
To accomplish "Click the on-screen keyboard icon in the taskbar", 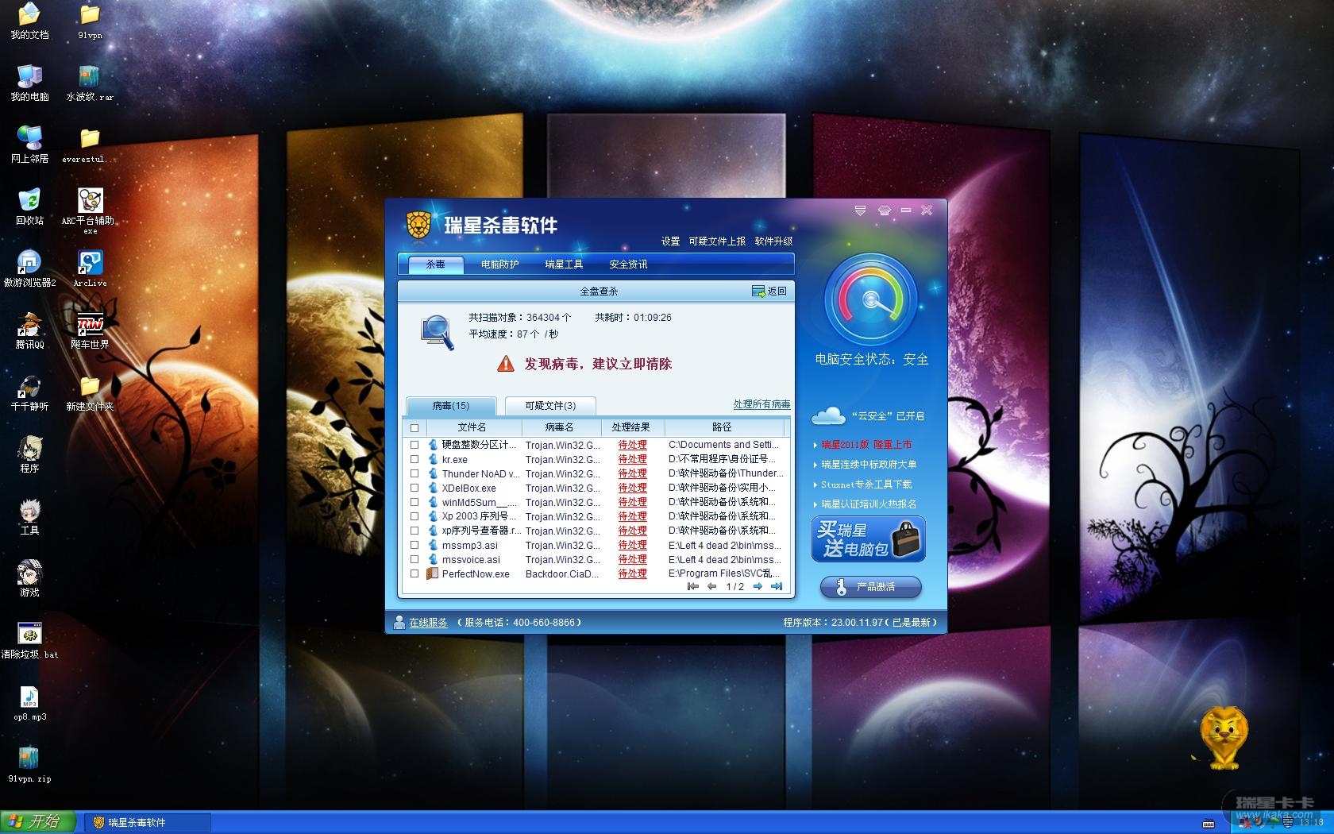I will 1209,823.
